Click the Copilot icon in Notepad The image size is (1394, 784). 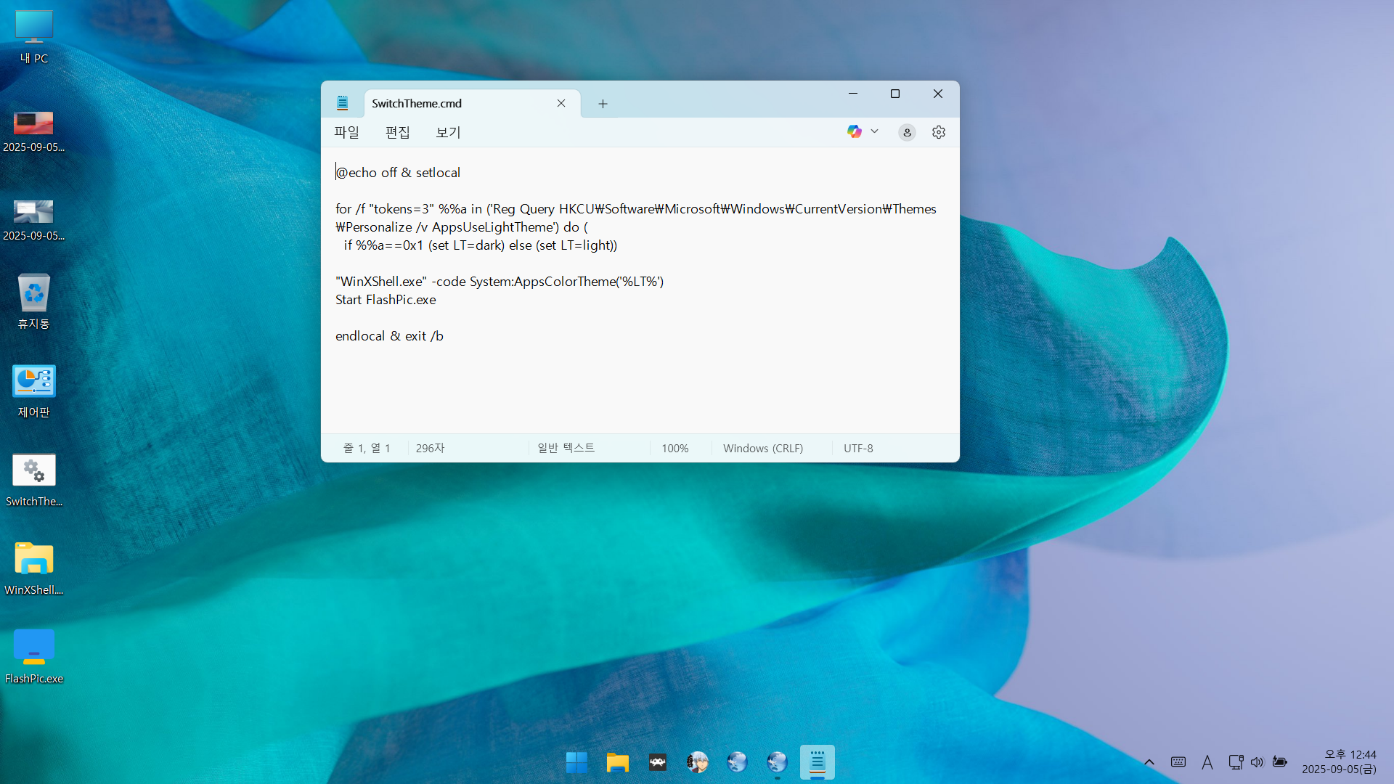[x=854, y=131]
